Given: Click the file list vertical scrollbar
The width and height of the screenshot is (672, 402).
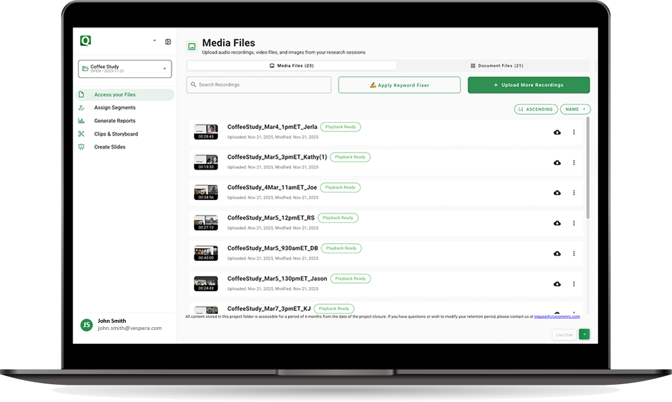Looking at the screenshot, I should tap(587, 167).
